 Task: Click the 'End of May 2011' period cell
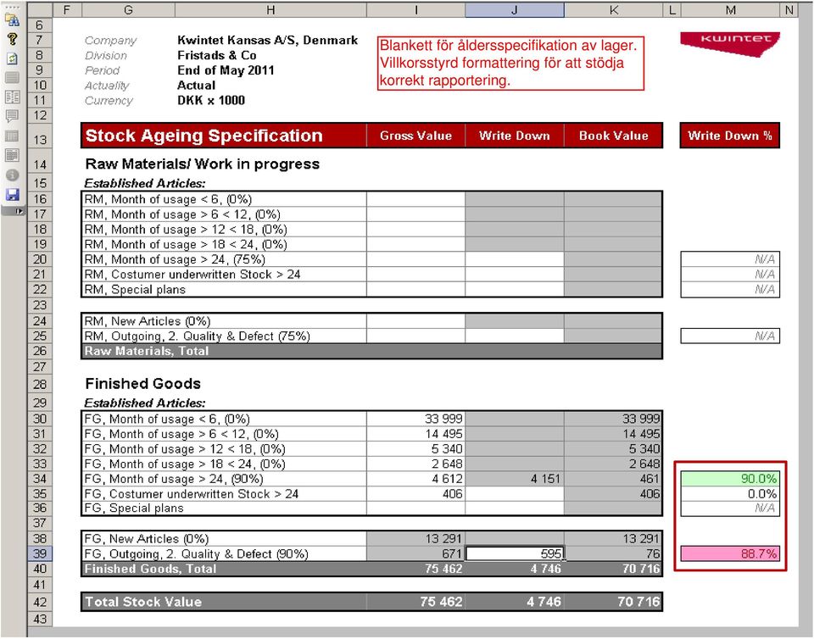click(226, 70)
